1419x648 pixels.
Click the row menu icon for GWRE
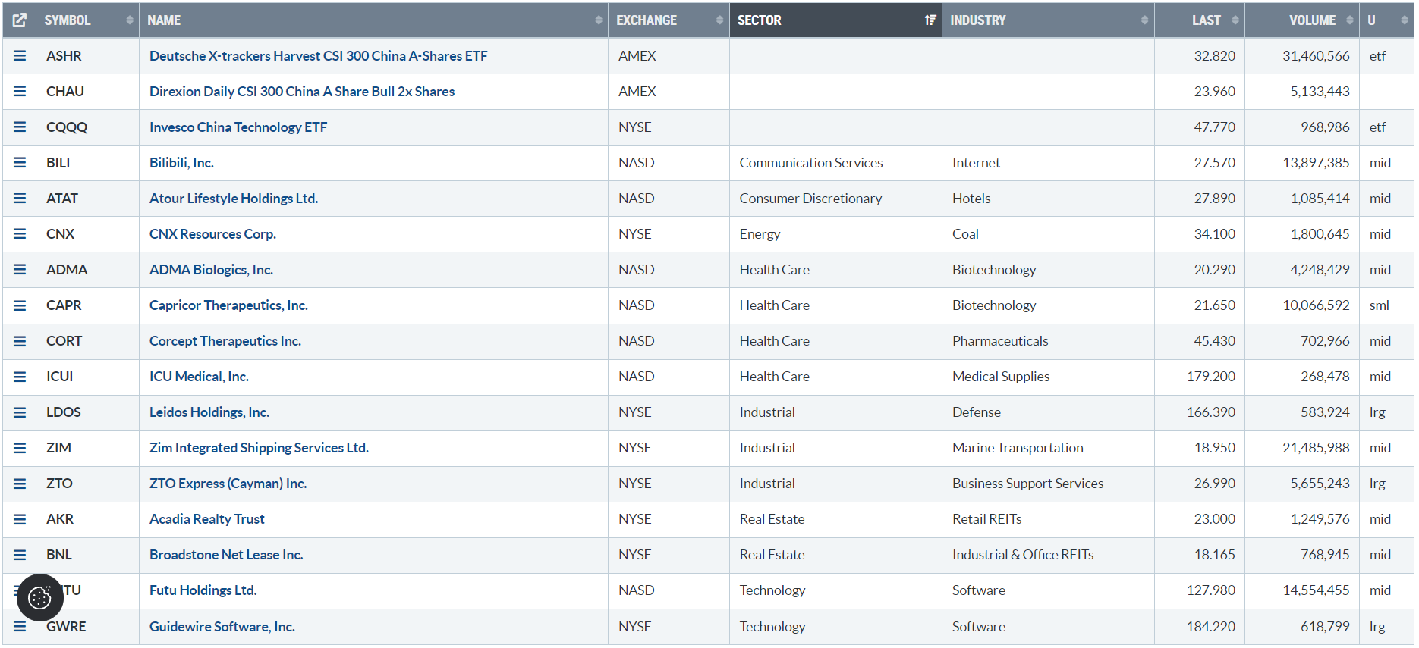(20, 627)
